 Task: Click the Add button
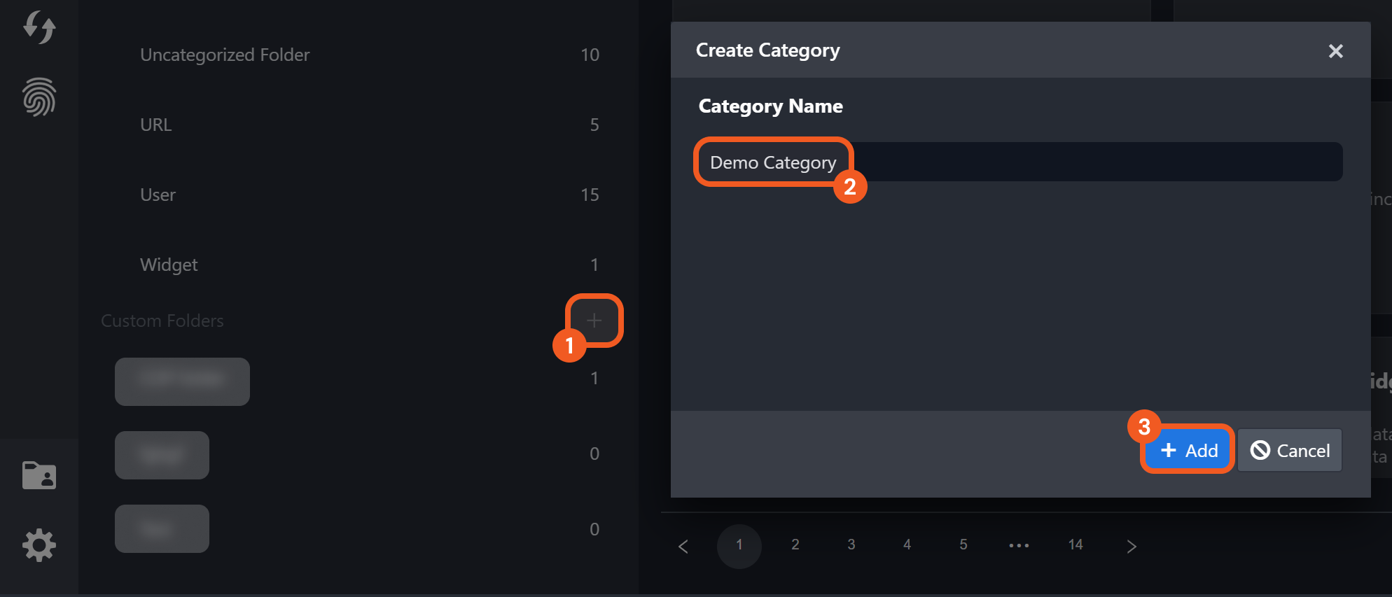[1188, 450]
